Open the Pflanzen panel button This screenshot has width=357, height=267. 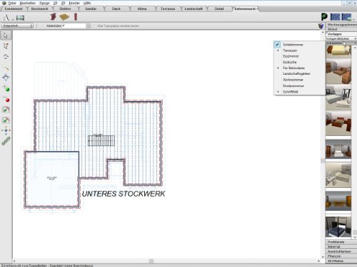[x=341, y=256]
